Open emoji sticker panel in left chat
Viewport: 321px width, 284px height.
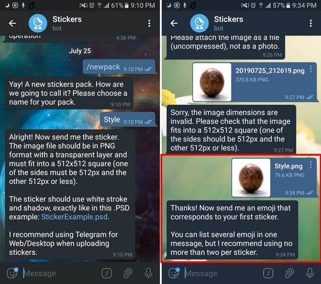click(x=13, y=273)
